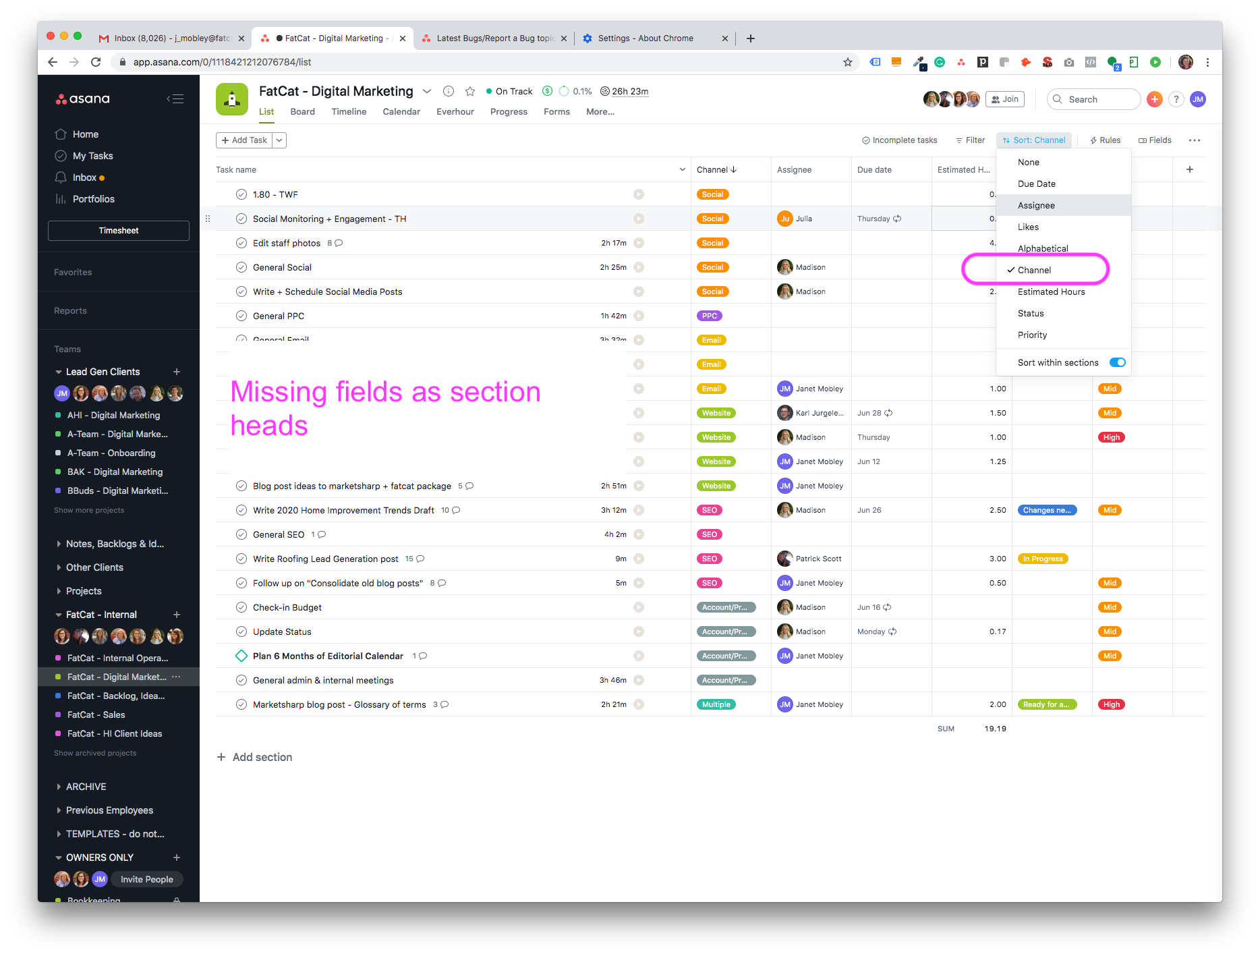Open the three-dot more actions menu

tap(1195, 140)
